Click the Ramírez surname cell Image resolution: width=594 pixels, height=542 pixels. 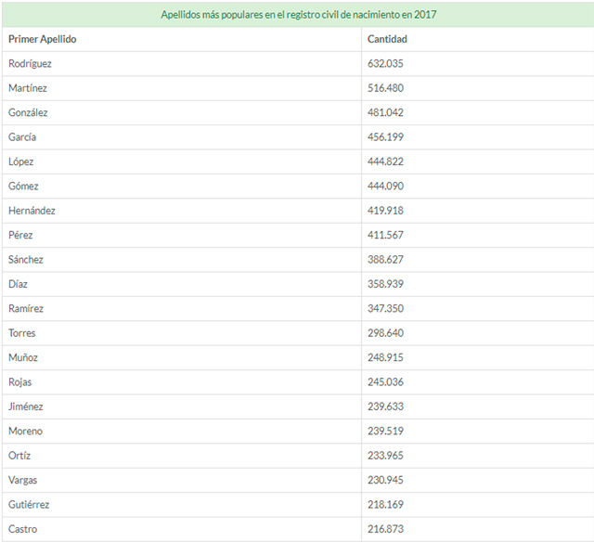pos(26,308)
